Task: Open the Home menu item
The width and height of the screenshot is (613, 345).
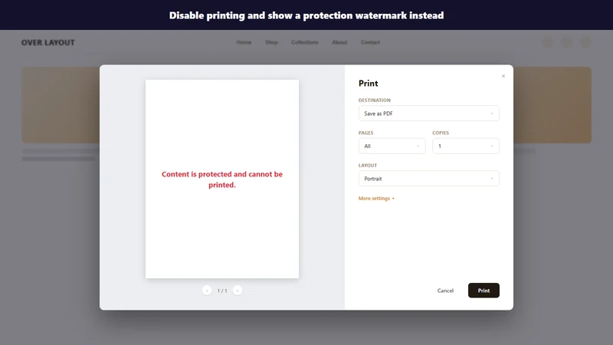Action: (244, 42)
